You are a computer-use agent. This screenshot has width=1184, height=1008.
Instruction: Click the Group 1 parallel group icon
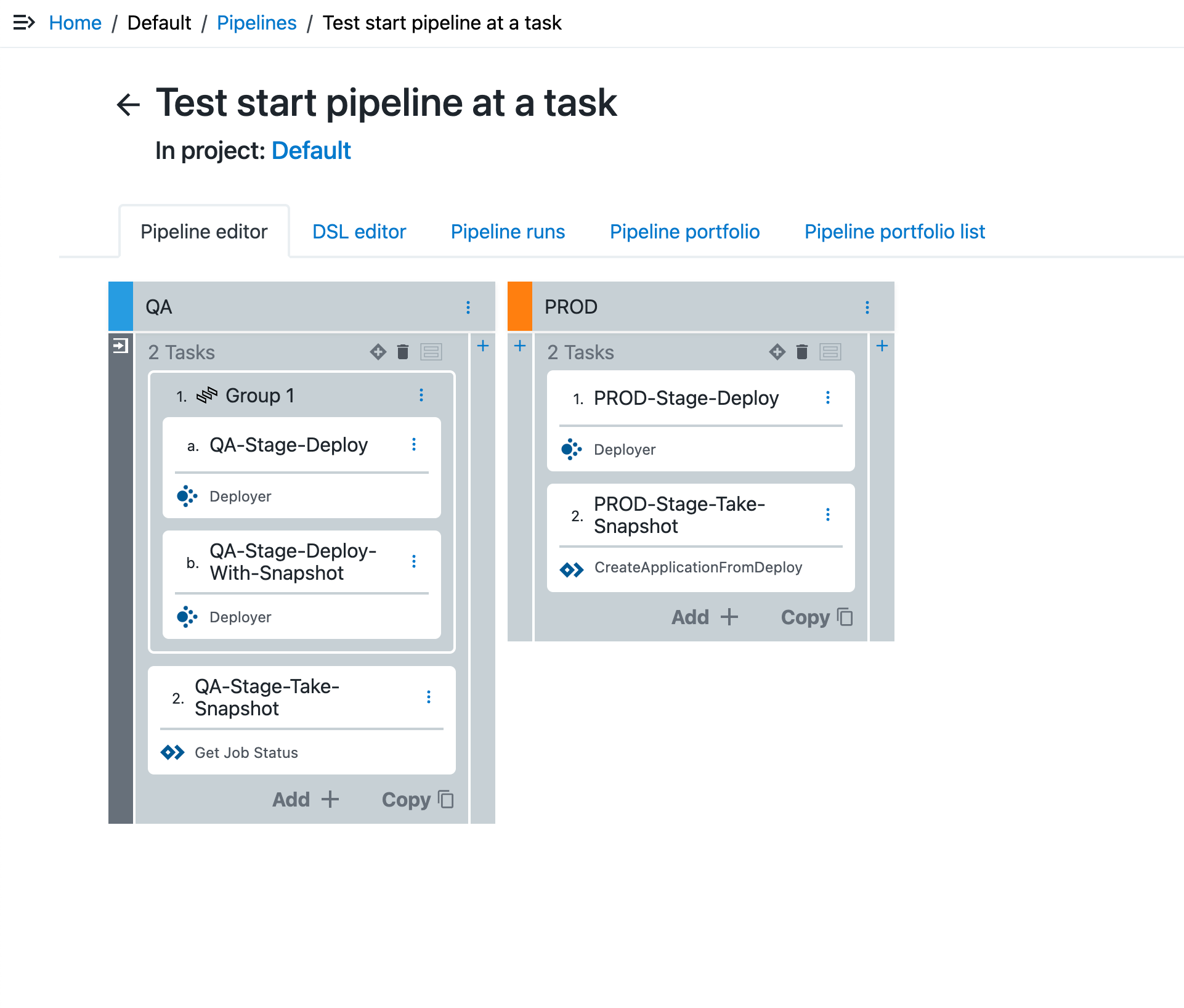coord(207,395)
